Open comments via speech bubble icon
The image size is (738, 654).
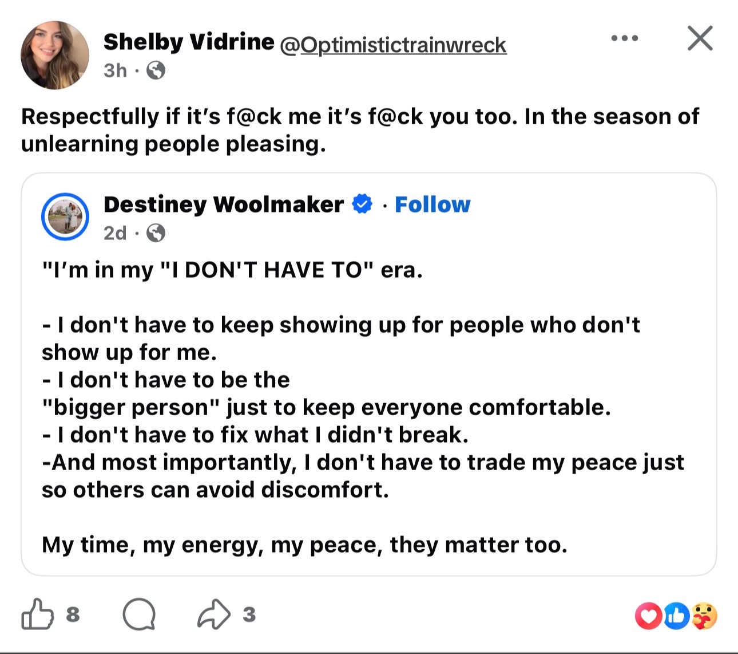tap(139, 614)
